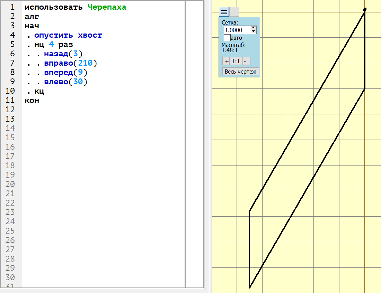Click the алг keyword in the code
Viewport: 381px width, 293px height.
click(32, 17)
